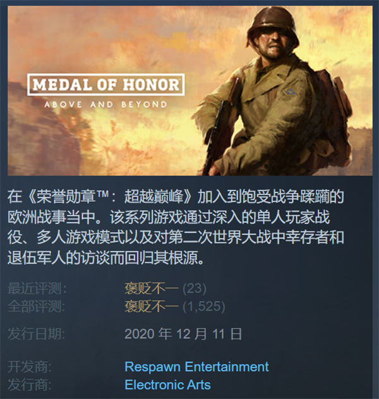The width and height of the screenshot is (379, 399).
Task: Click the 开发商 label
Action: [x=30, y=367]
